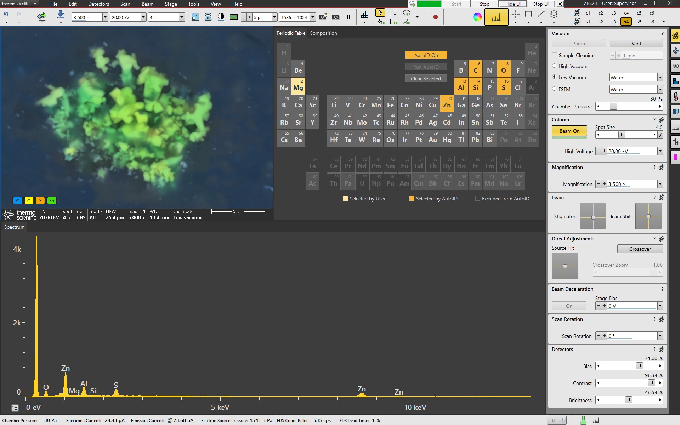Screen dimensions: 680x425
Task: Click the Clear Selected button
Action: (x=426, y=78)
